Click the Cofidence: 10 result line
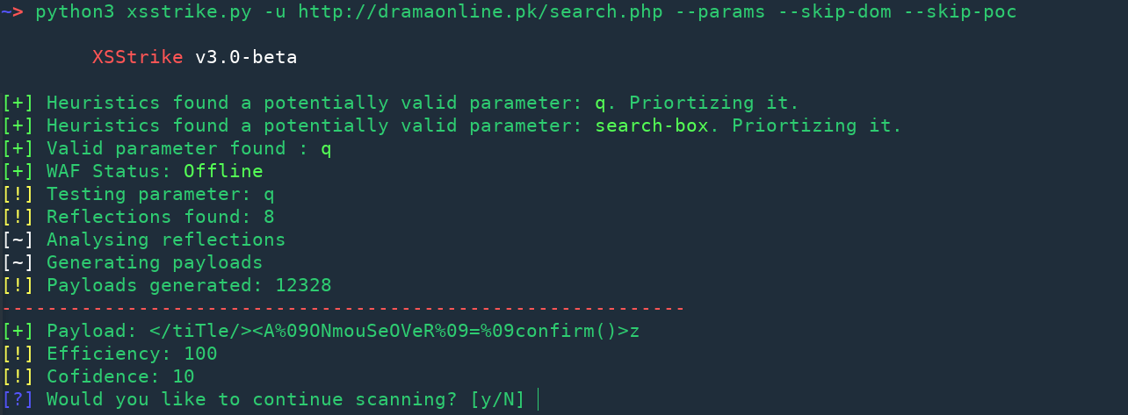The width and height of the screenshot is (1128, 415). coord(120,376)
